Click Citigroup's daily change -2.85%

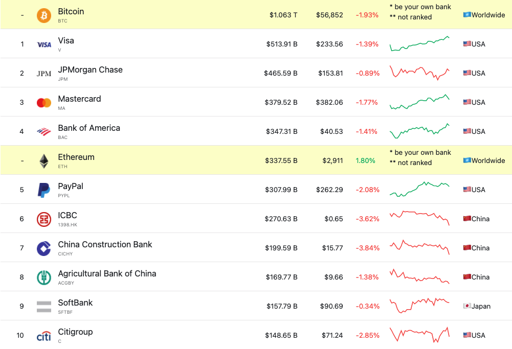368,335
